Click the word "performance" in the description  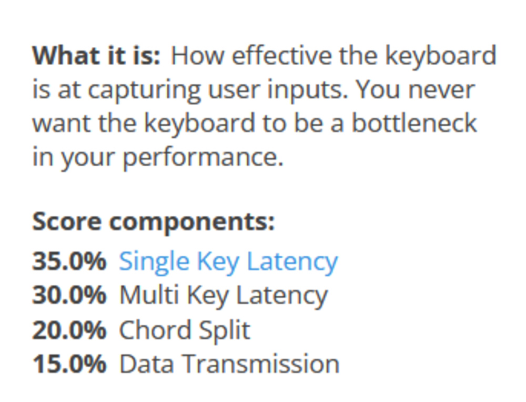click(202, 157)
